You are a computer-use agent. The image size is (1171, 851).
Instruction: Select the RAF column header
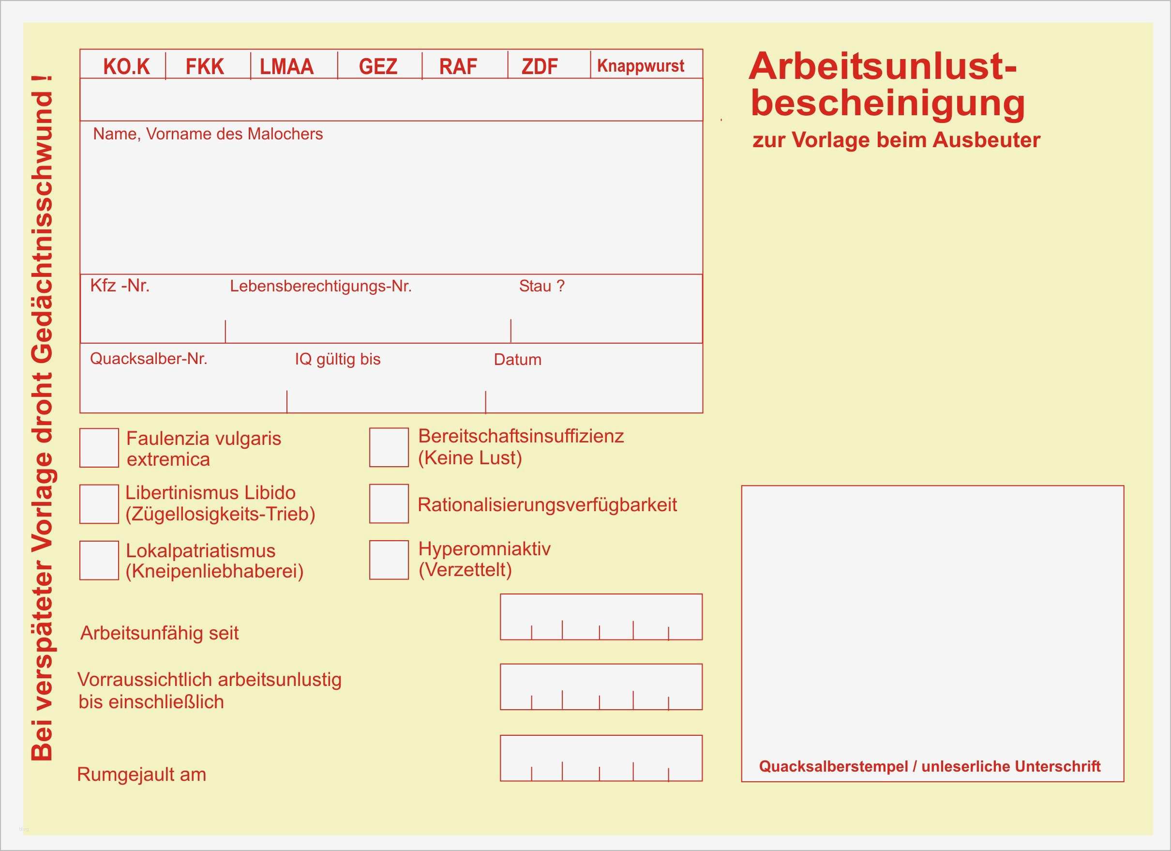coord(457,65)
